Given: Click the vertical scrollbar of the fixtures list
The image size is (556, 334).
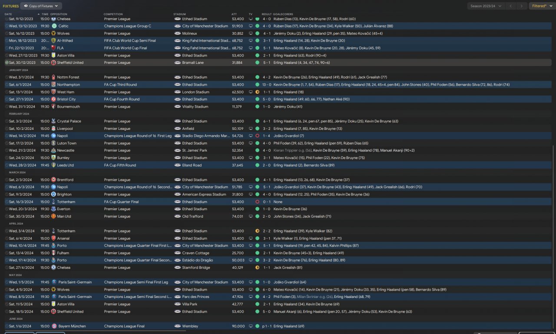Looking at the screenshot, I should 554,238.
